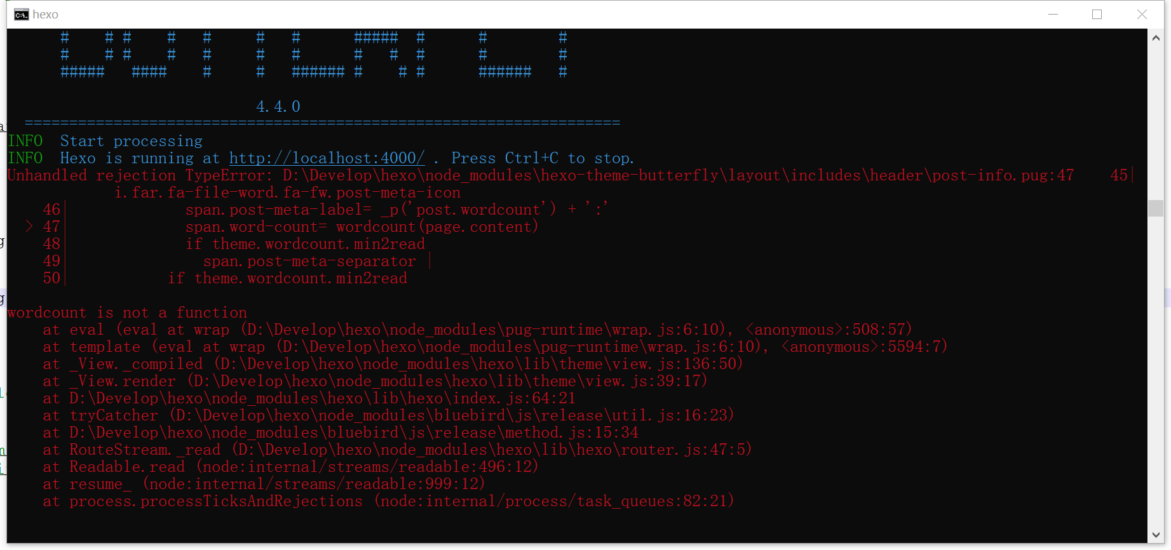Click the "wordcount is not a function" message
The height and width of the screenshot is (550, 1171).
(127, 312)
